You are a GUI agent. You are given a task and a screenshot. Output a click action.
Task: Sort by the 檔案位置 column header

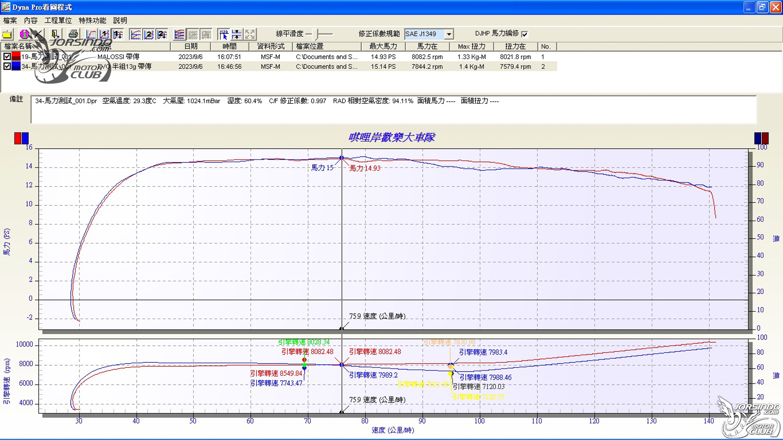pos(327,46)
